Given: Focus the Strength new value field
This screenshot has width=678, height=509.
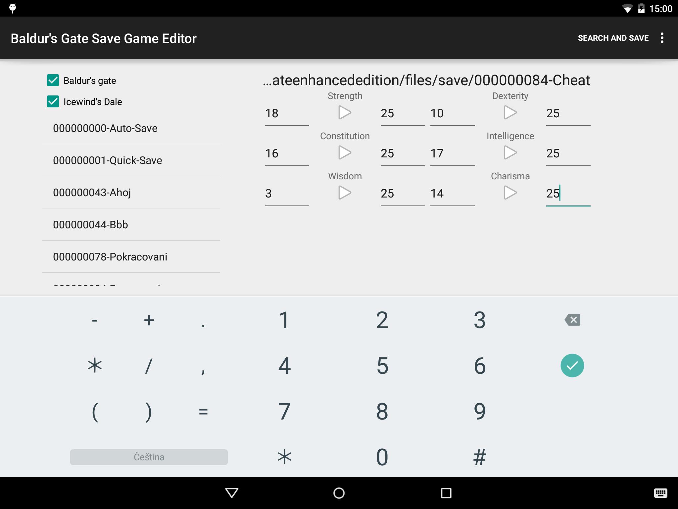Looking at the screenshot, I should [403, 114].
